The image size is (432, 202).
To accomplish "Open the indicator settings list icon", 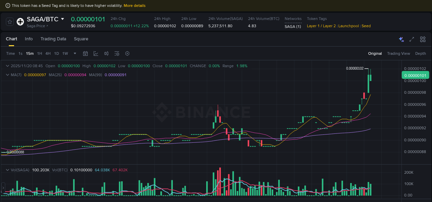I will pos(116,53).
